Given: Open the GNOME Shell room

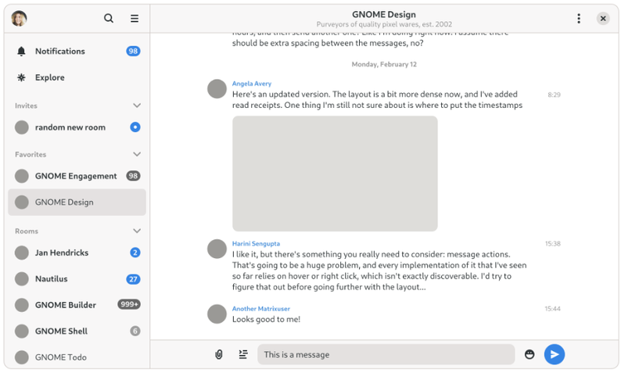Looking at the screenshot, I should click(77, 331).
